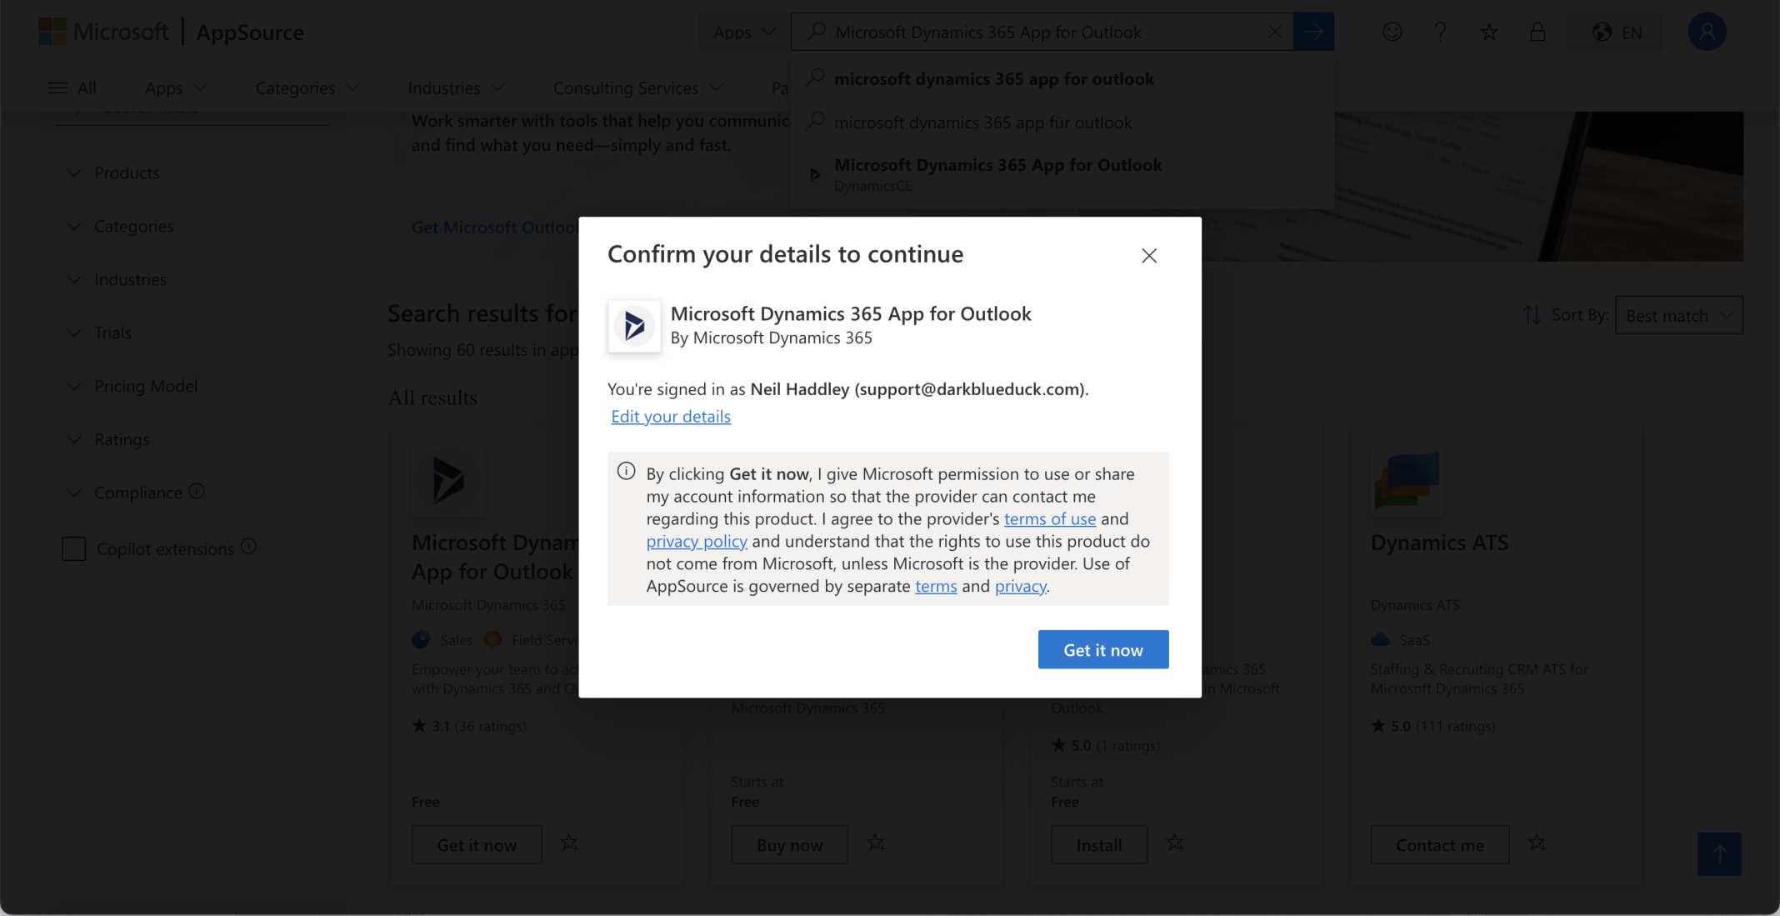The image size is (1780, 916).
Task: Open the Industries navigation menu
Action: click(x=456, y=88)
